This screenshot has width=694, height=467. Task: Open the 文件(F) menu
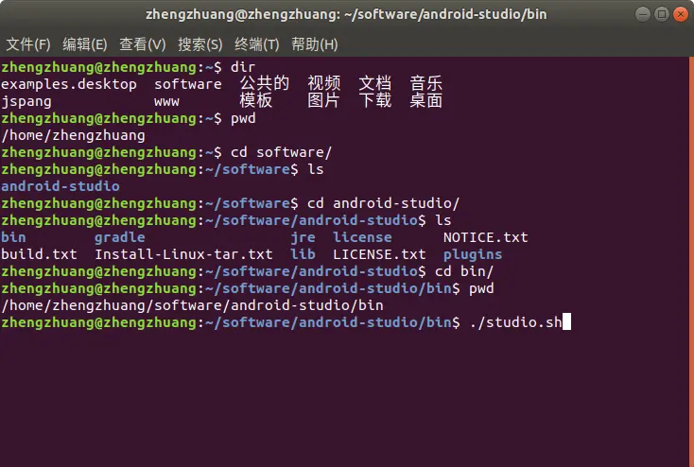click(28, 44)
